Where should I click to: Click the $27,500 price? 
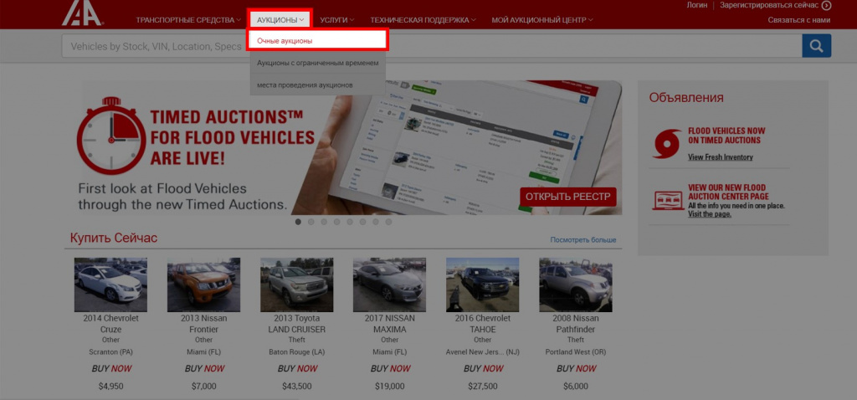point(483,387)
